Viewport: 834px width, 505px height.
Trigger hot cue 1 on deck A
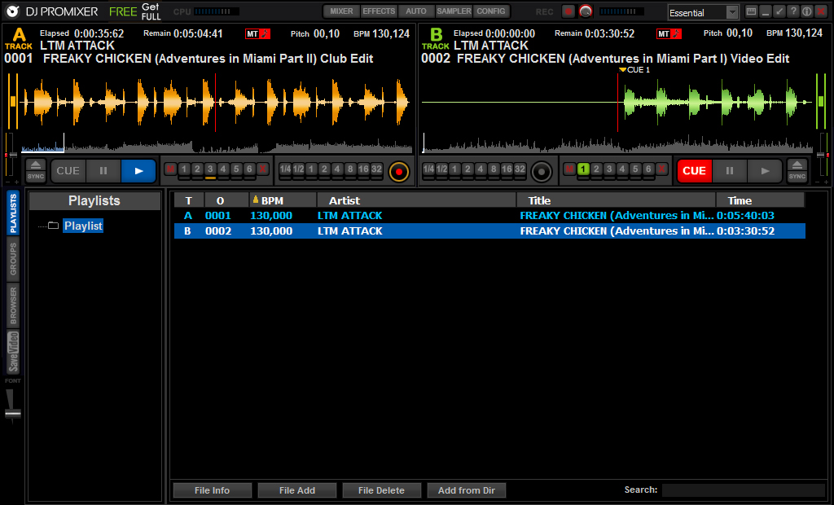pyautogui.click(x=184, y=169)
